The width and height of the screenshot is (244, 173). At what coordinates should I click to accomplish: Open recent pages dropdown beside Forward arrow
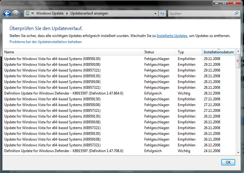coord(22,14)
